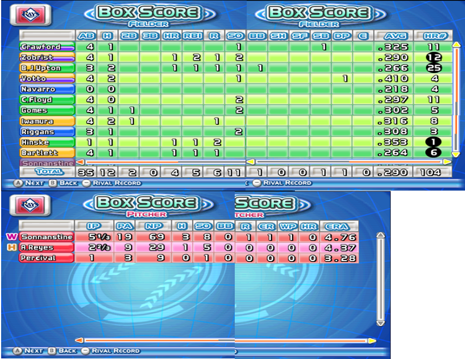
Task: Select the AVG column header
Action: (x=394, y=36)
